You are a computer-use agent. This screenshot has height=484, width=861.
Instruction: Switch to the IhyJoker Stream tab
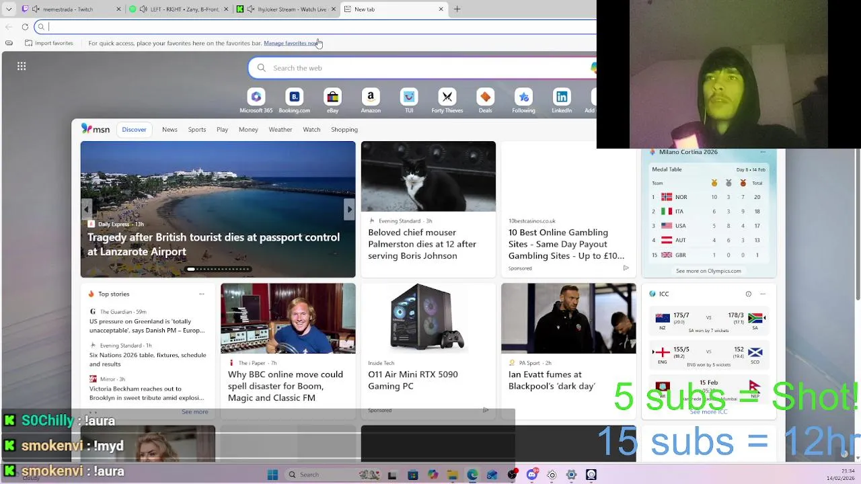tap(286, 9)
